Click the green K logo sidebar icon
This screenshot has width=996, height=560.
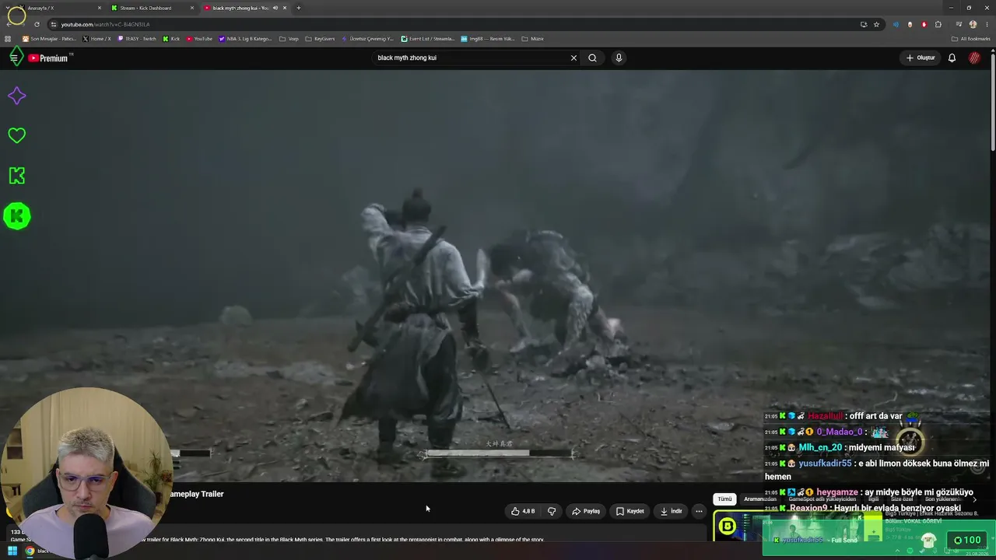tap(16, 176)
